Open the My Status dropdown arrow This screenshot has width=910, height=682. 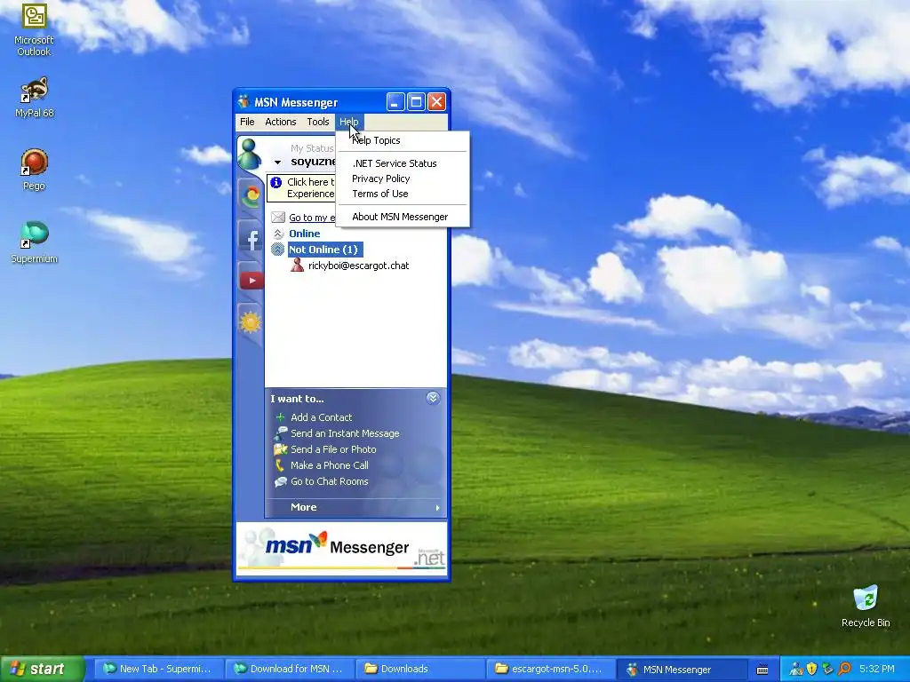pos(277,163)
